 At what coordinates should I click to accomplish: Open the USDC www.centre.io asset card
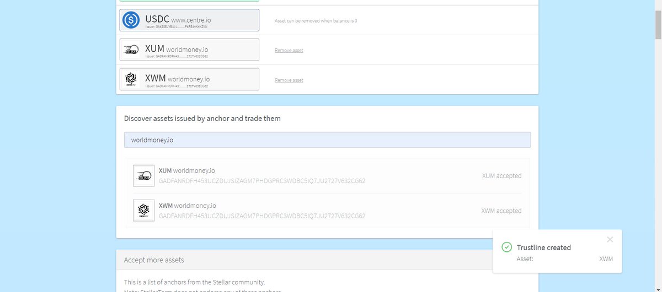[189, 20]
